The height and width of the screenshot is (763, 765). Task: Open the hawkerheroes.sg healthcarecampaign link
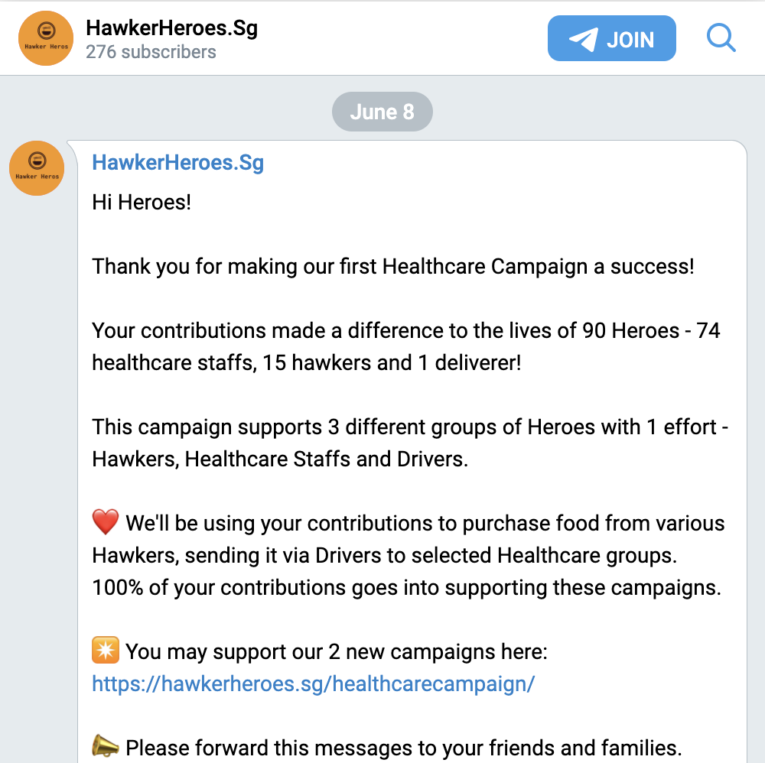(313, 683)
